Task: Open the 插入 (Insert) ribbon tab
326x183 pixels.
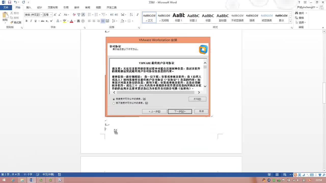Action: pyautogui.click(x=29, y=7)
